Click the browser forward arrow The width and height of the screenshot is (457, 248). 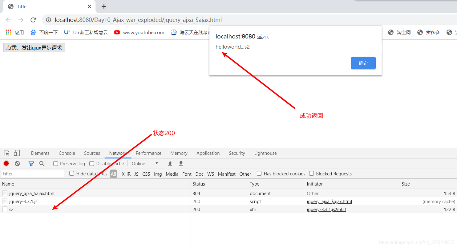click(x=21, y=20)
